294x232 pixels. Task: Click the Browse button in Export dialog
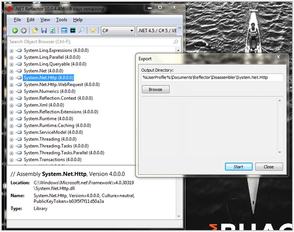click(156, 89)
